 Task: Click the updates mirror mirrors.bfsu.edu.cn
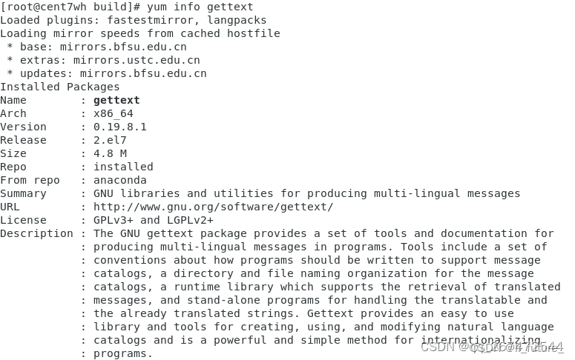click(x=143, y=73)
